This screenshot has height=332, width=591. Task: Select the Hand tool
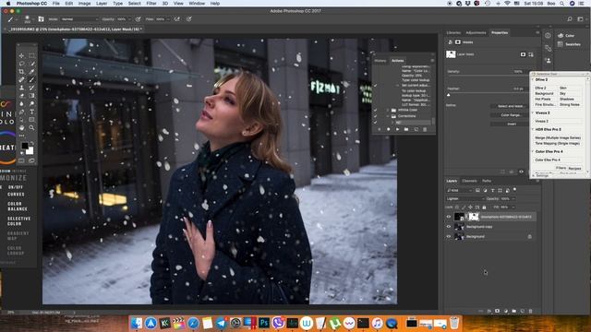(x=21, y=127)
